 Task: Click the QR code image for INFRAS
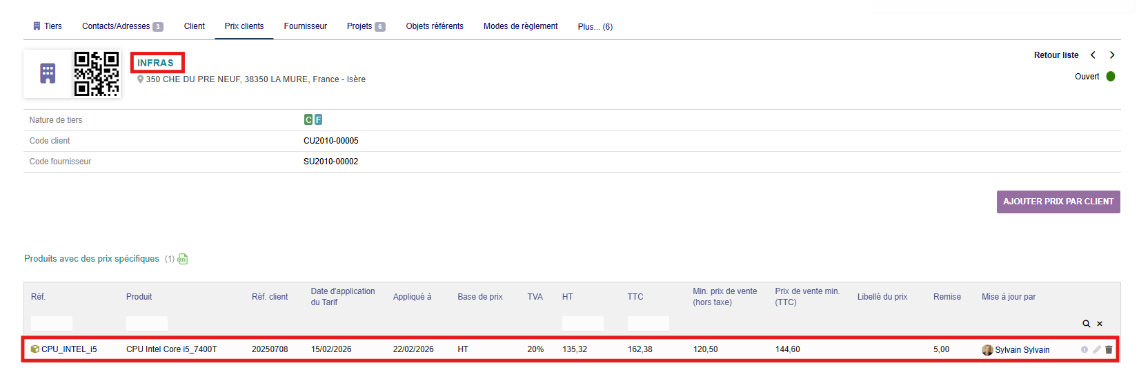97,73
